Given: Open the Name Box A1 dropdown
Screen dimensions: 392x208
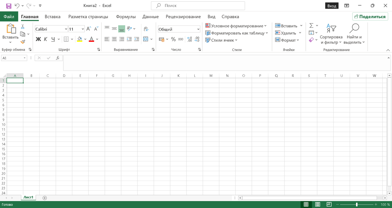Looking at the screenshot, I should 25,58.
